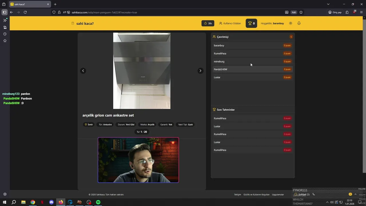Toggle the site light/dark theme sun icon
The width and height of the screenshot is (366, 206).
click(291, 23)
